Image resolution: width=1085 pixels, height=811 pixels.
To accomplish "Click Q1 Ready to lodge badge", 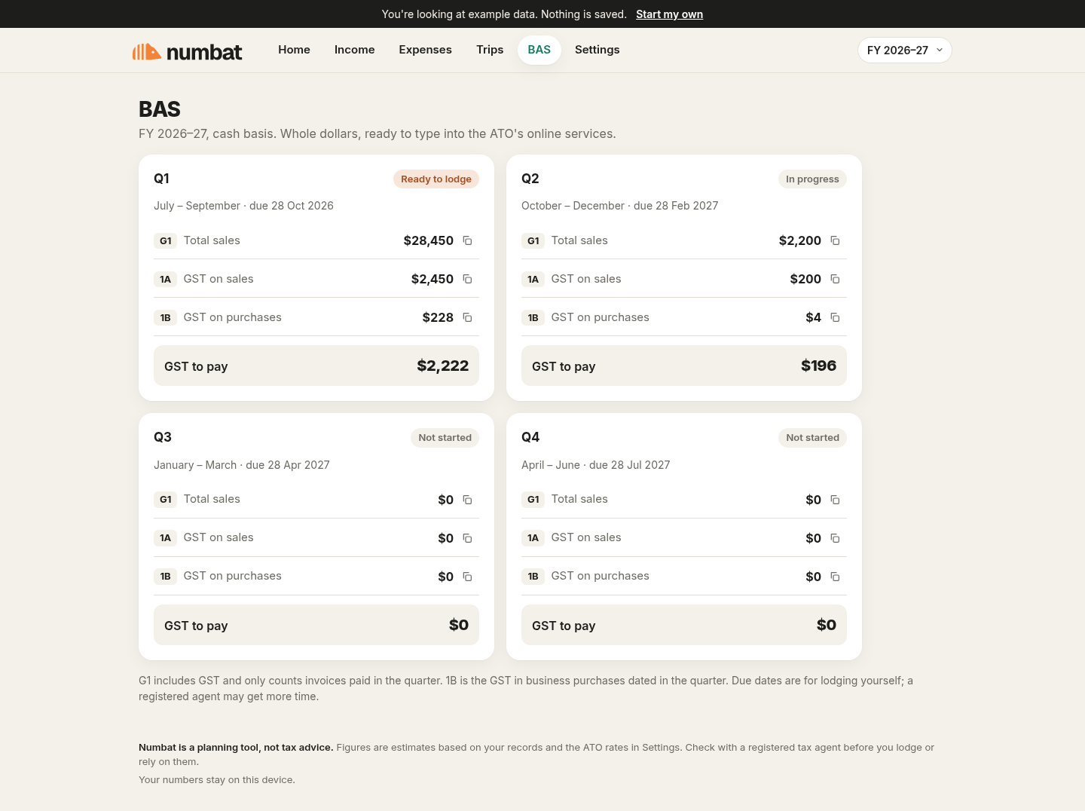I will 436,179.
